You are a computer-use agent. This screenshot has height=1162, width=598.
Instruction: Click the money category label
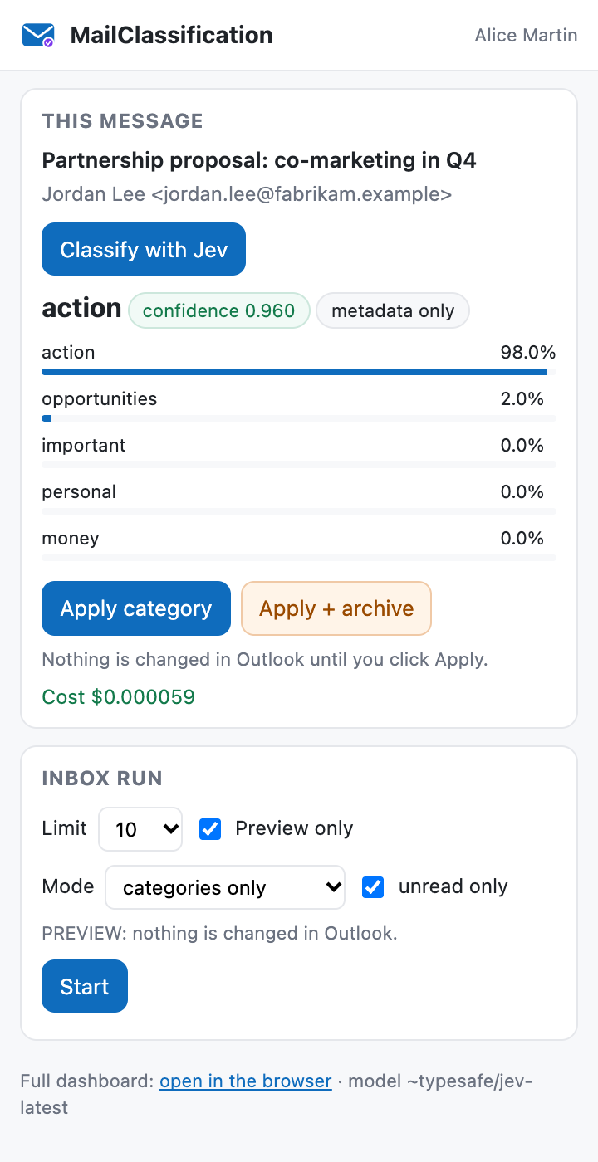coord(71,539)
